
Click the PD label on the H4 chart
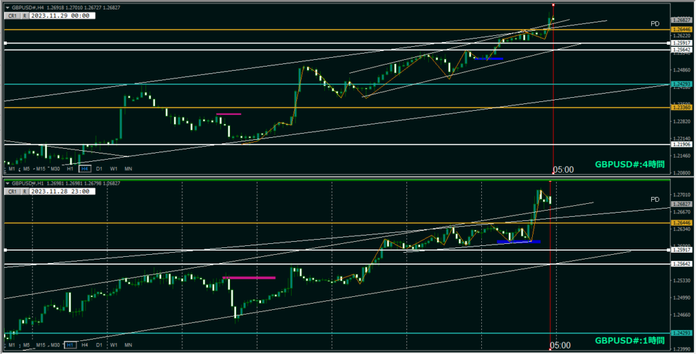655,24
